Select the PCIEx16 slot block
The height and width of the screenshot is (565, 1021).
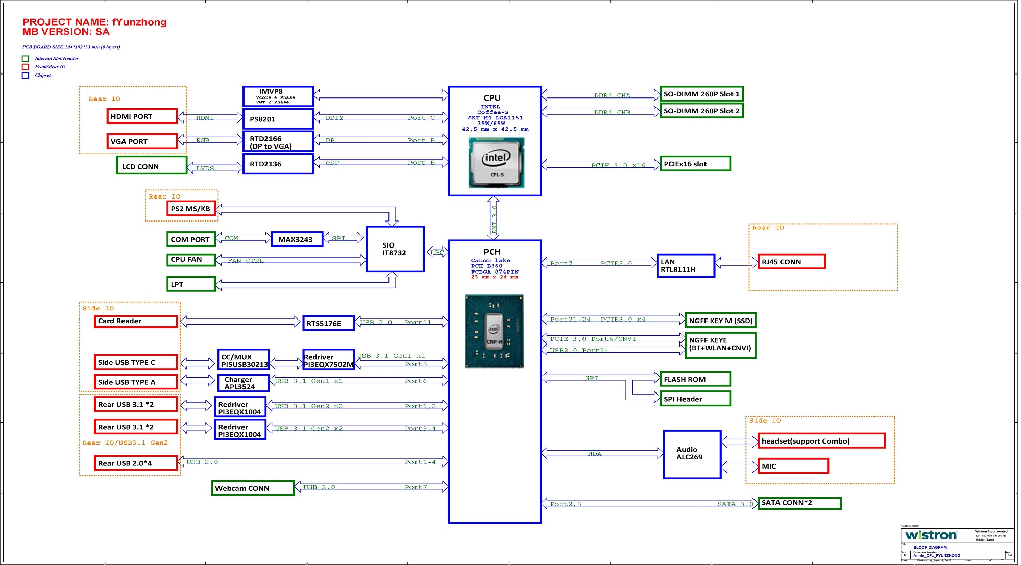695,164
